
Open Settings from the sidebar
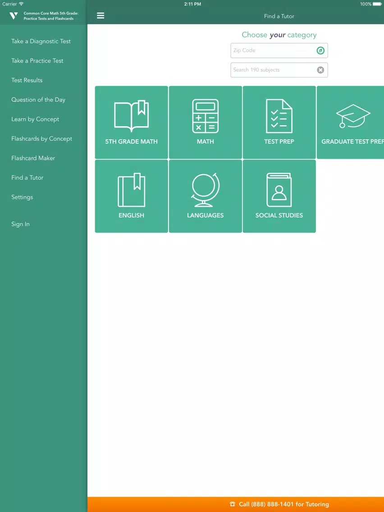click(x=22, y=197)
